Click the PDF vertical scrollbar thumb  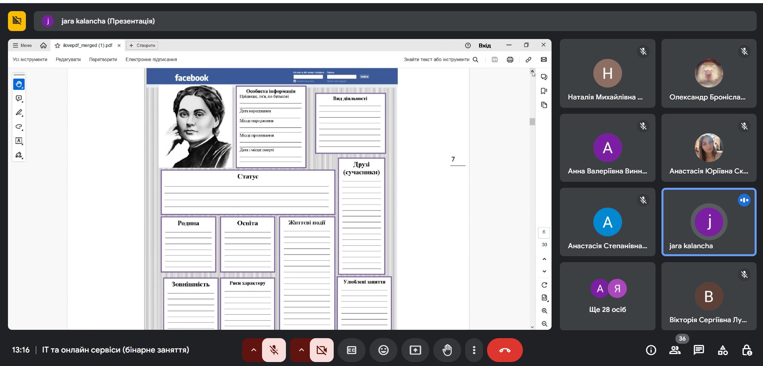(532, 121)
